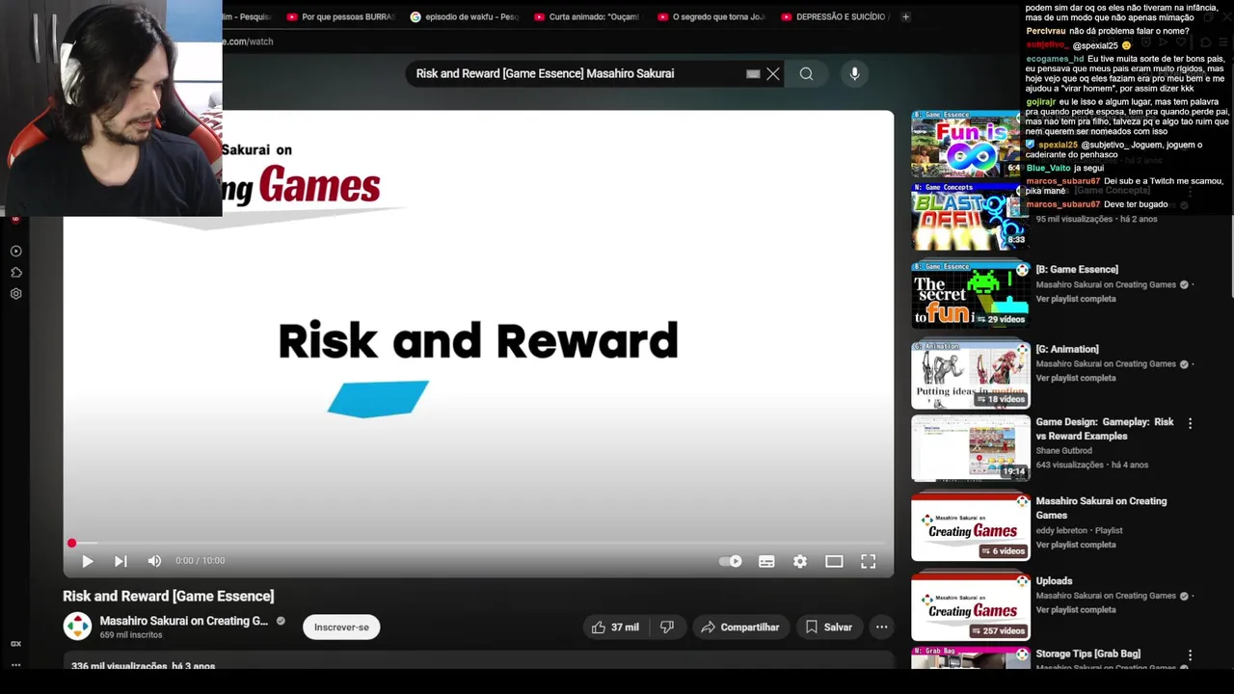1234x694 pixels.
Task: Skip to the next video
Action: 121,561
